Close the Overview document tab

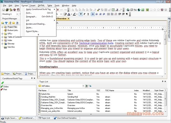[68, 19]
